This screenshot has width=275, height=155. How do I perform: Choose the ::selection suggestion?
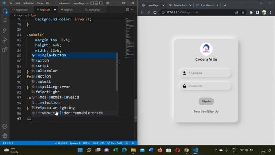pyautogui.click(x=74, y=102)
